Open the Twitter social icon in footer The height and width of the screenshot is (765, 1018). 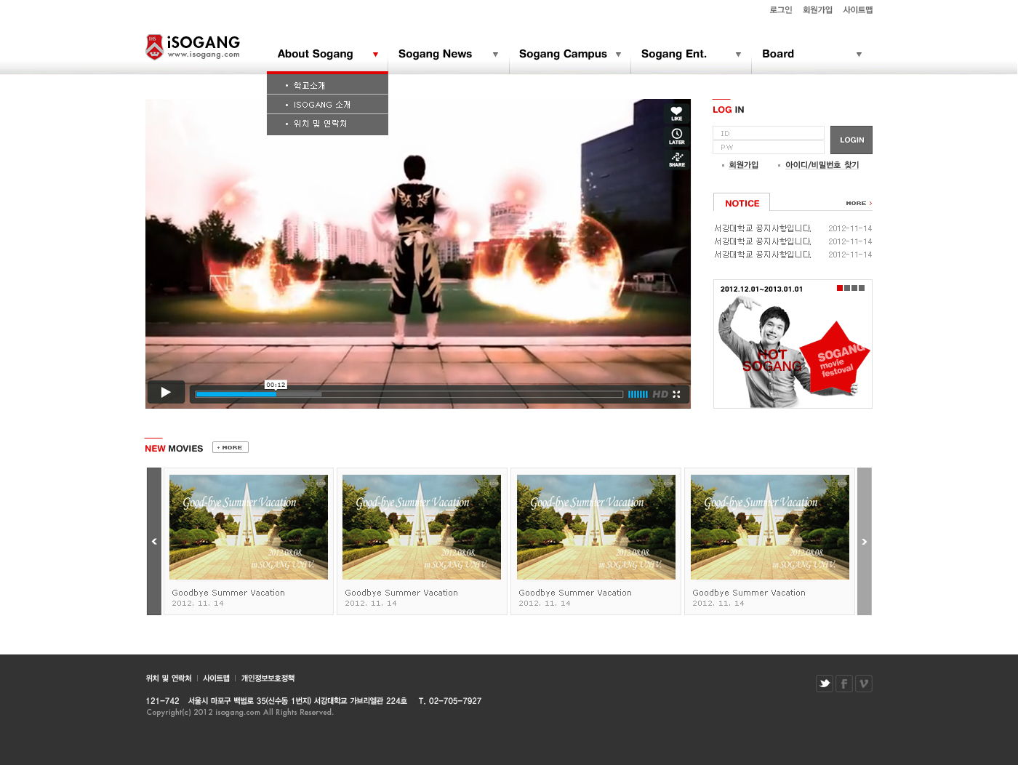[x=824, y=684]
